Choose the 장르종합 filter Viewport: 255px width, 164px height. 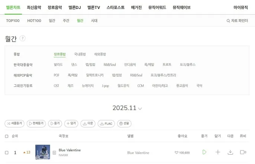[x=60, y=54]
